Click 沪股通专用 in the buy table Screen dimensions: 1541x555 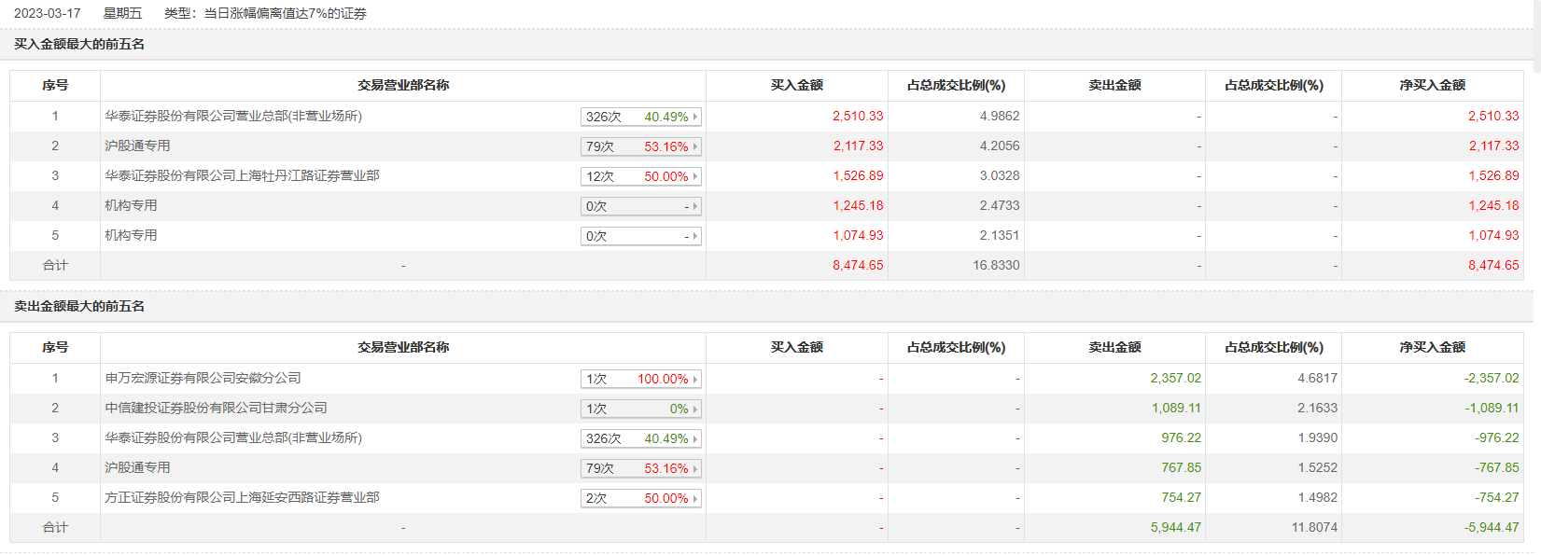tap(137, 146)
